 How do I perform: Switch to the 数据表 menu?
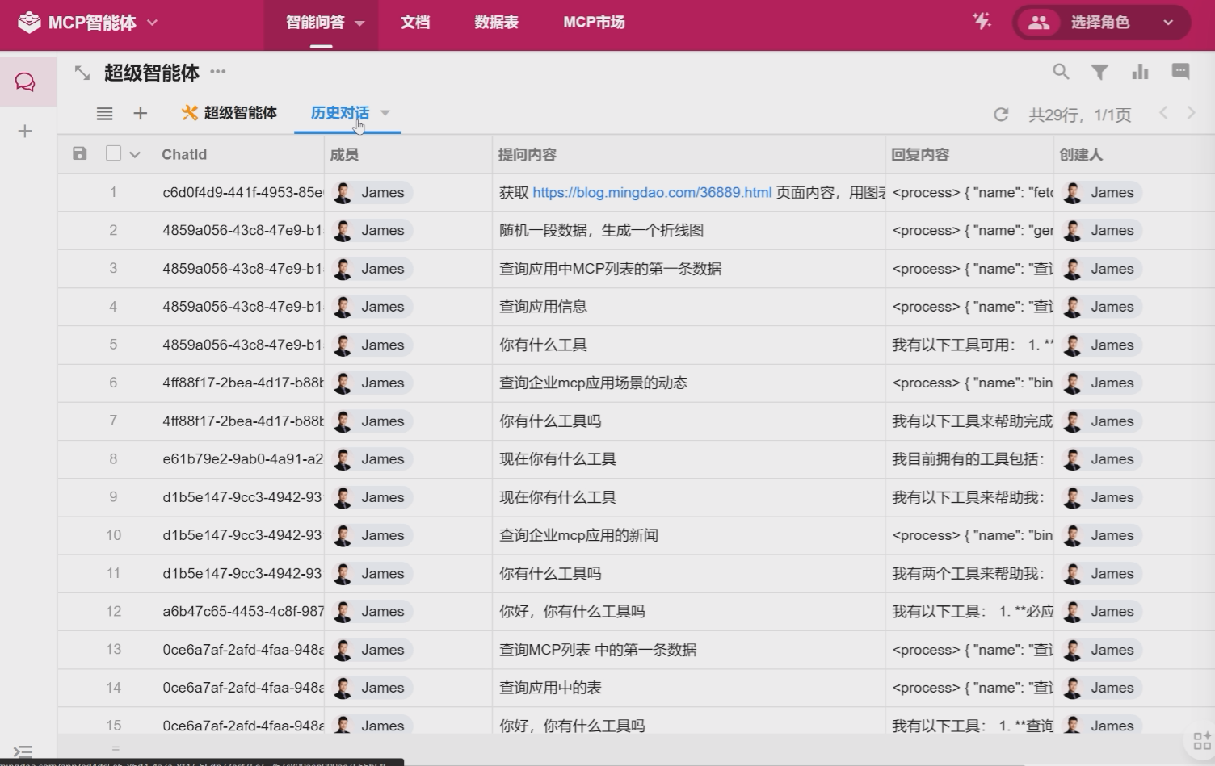click(496, 23)
